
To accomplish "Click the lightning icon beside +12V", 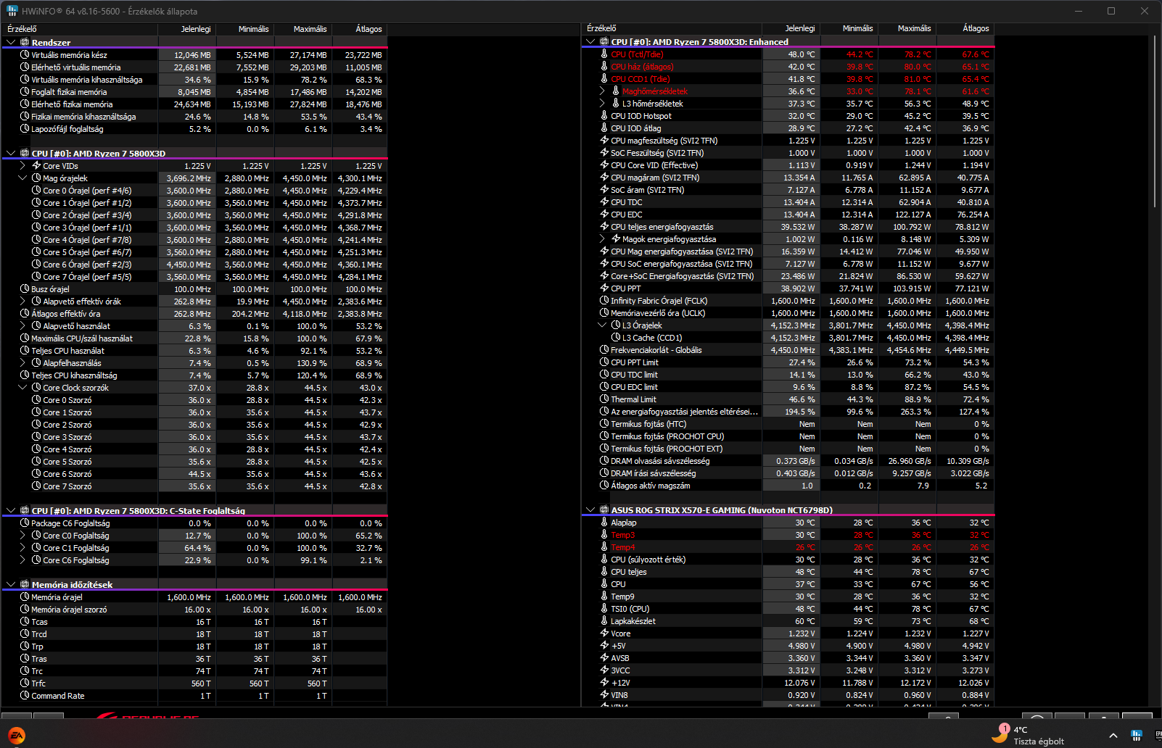I will pos(604,683).
